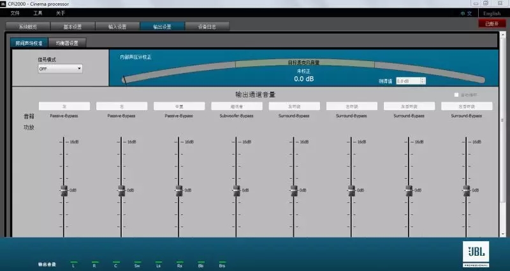This screenshot has width=510, height=271.
Task: Switch to the 基本设置 tab
Action: coord(73,26)
